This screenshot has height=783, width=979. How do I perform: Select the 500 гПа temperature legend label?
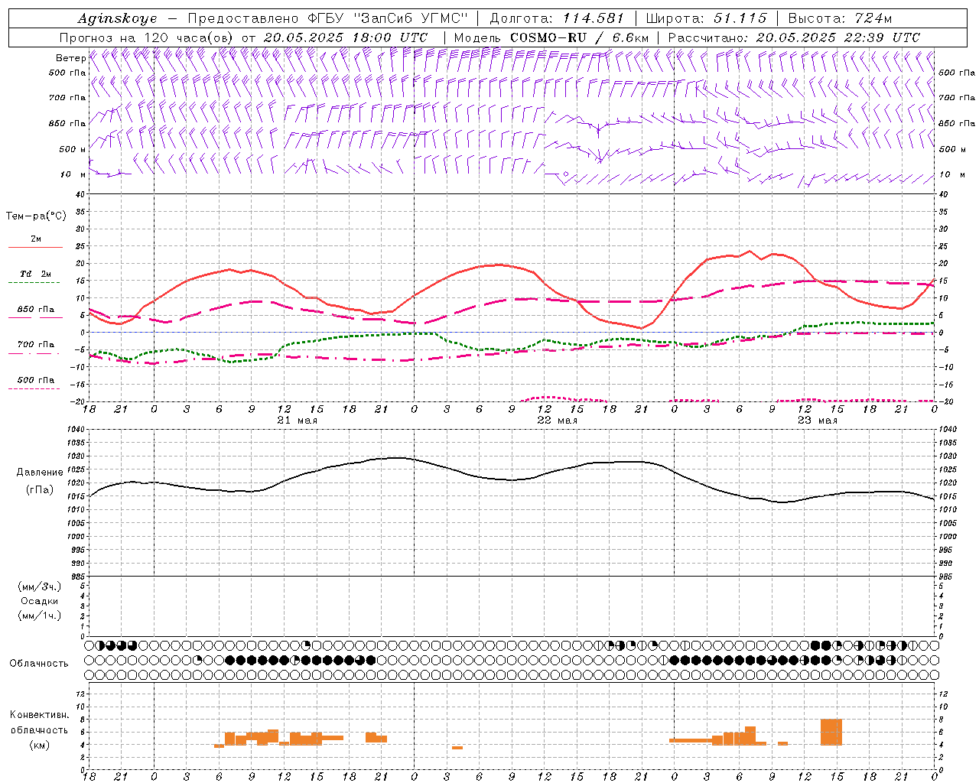(36, 380)
